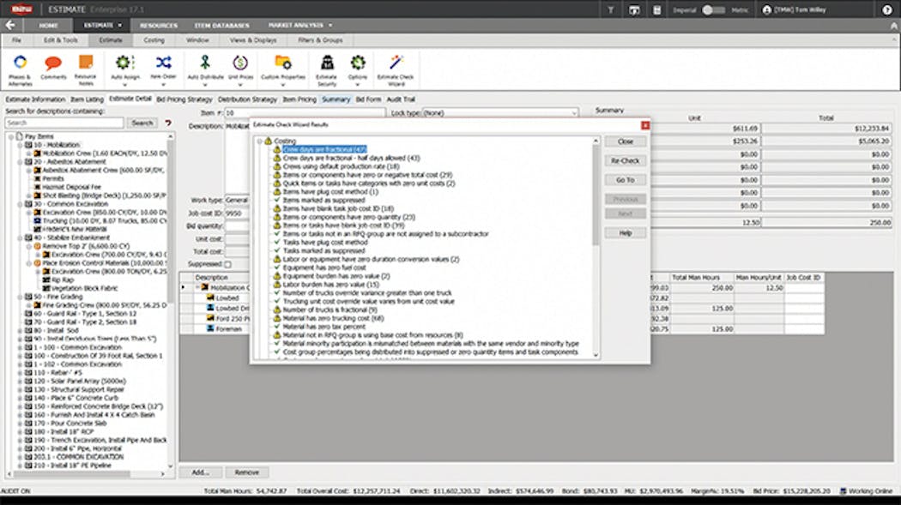Open Custom Properties dropdown arrow
Image resolution: width=901 pixels, height=505 pixels.
(282, 85)
